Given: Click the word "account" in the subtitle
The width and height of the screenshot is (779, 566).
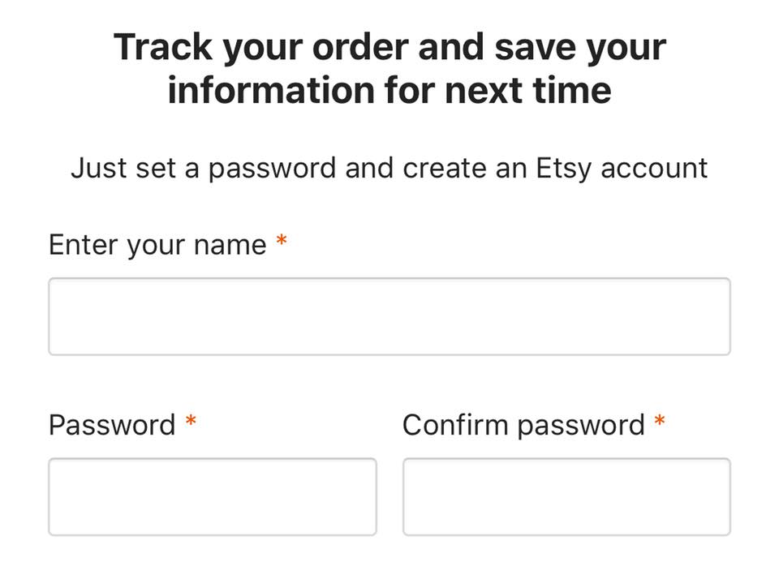Looking at the screenshot, I should coord(654,169).
